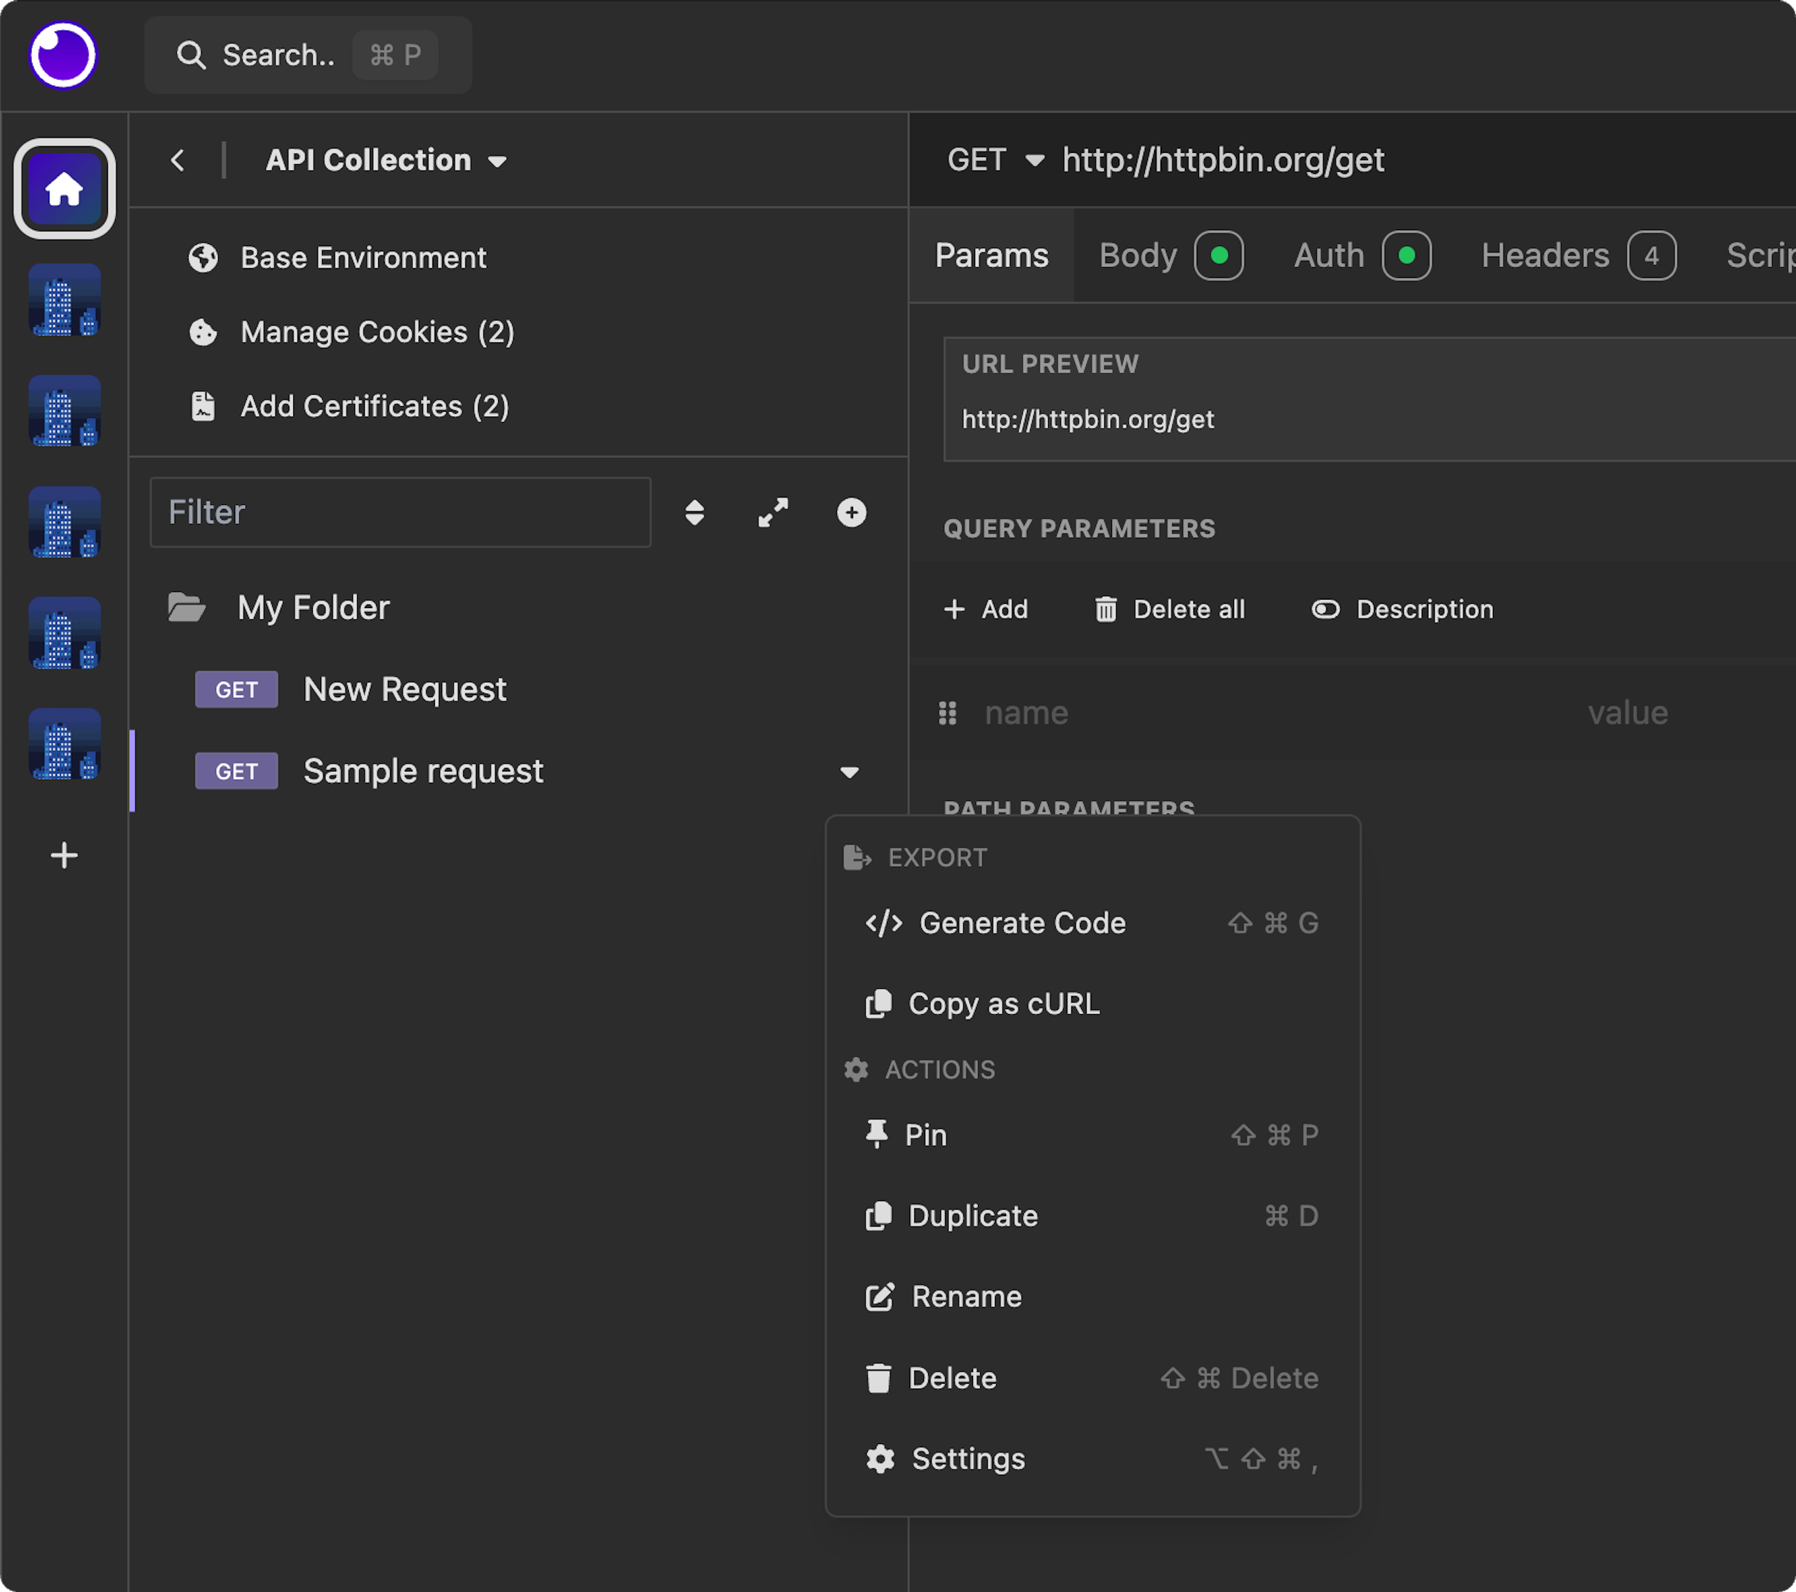
Task: Click the back chevron arrow
Action: pyautogui.click(x=177, y=161)
